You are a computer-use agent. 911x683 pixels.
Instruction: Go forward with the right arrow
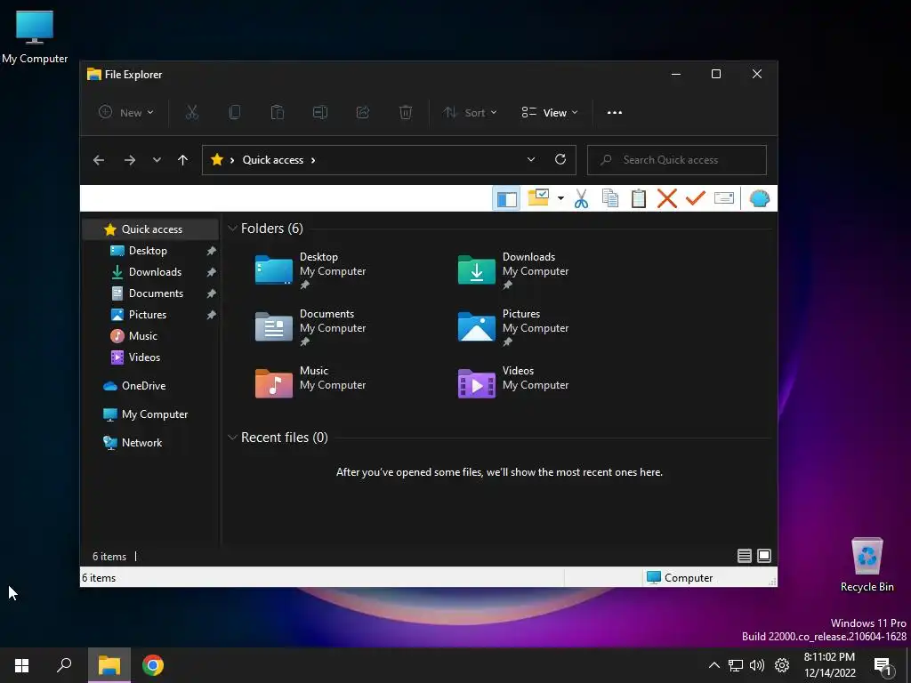pyautogui.click(x=130, y=160)
